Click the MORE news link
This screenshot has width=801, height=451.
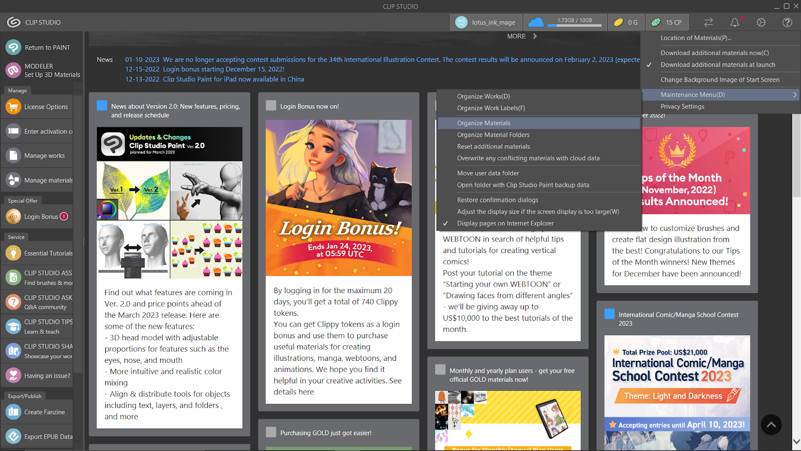click(516, 36)
